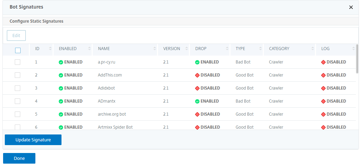Sort the DROP column via its arrows
361x165 pixels.
(x=227, y=48)
